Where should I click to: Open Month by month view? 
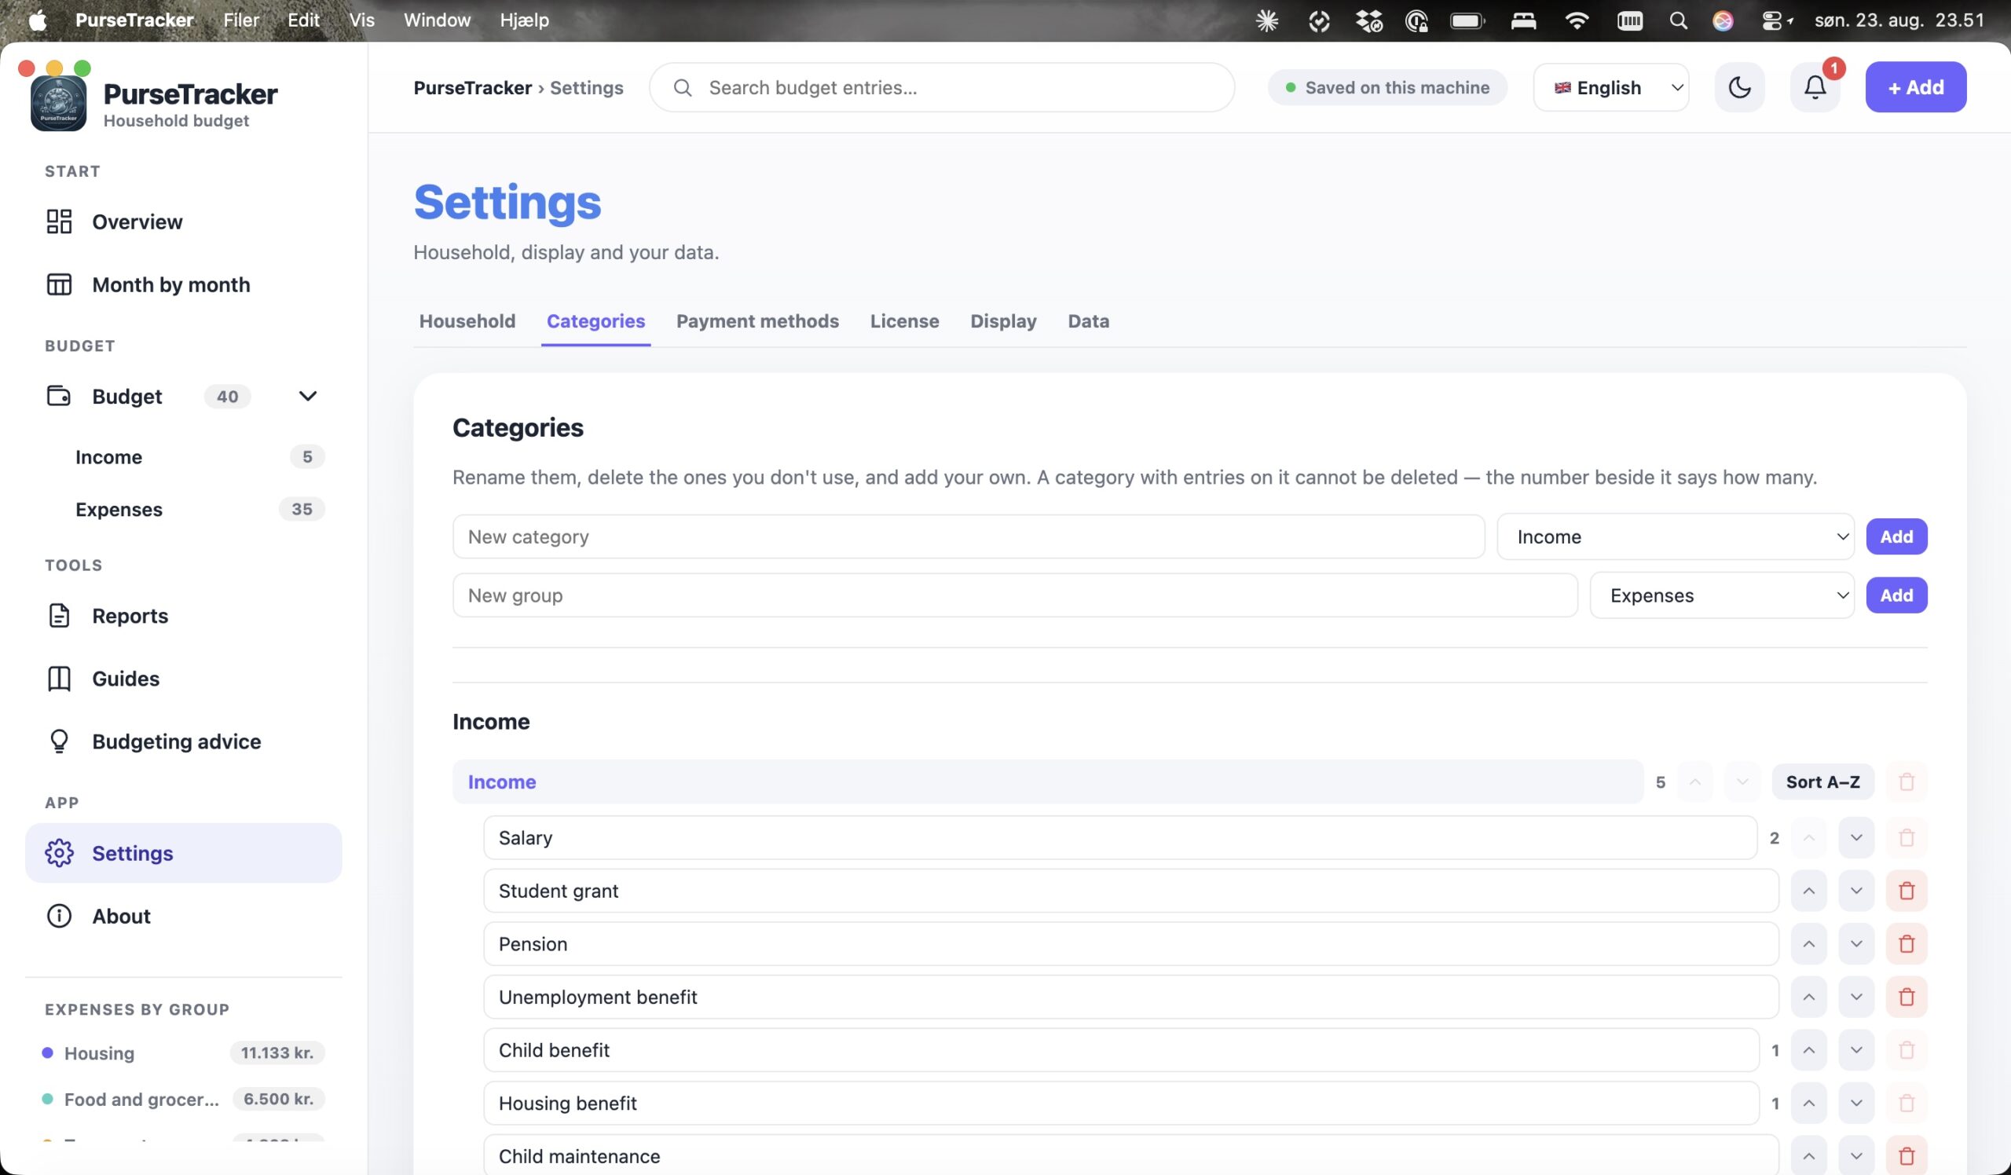click(184, 285)
